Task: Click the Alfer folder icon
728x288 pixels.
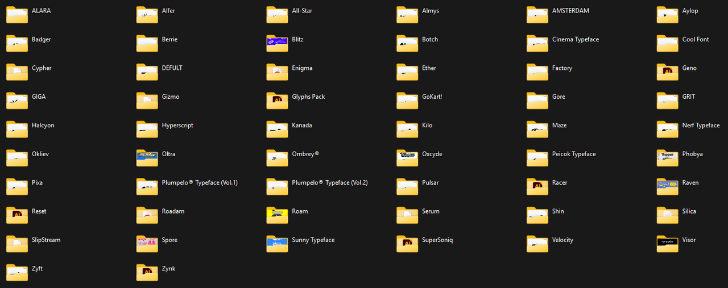Action: (x=147, y=15)
